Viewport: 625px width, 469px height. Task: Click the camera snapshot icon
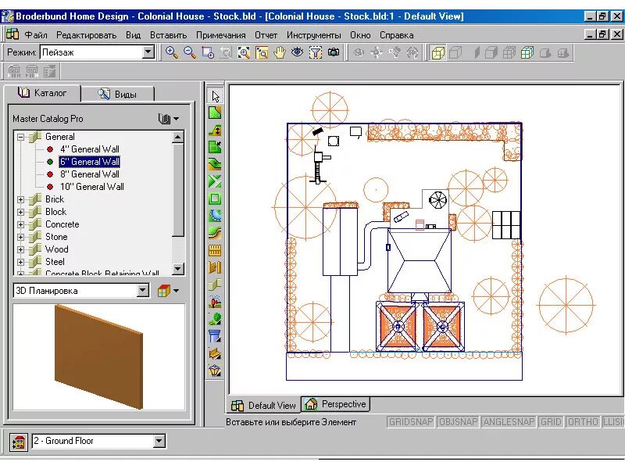[x=334, y=52]
